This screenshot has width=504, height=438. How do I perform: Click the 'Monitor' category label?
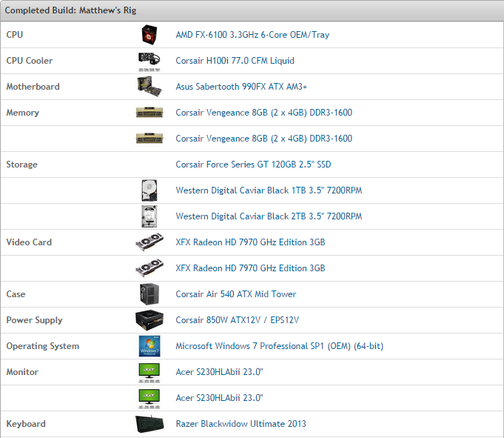[x=22, y=372]
